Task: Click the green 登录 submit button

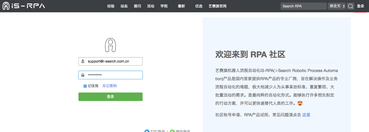Action: pos(111,97)
